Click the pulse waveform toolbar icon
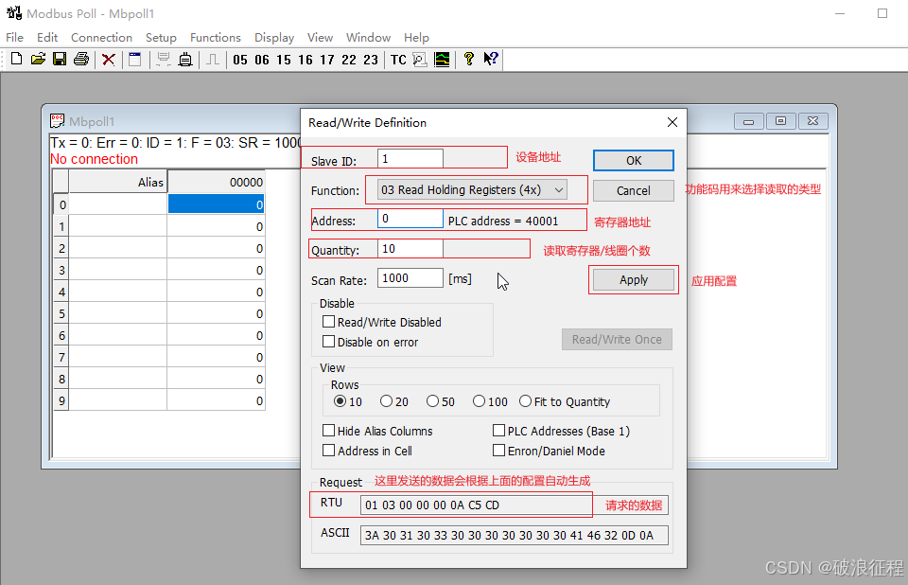 click(x=213, y=59)
